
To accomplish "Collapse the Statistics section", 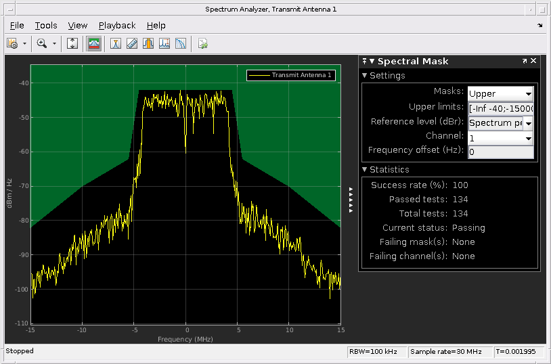I will pos(365,170).
